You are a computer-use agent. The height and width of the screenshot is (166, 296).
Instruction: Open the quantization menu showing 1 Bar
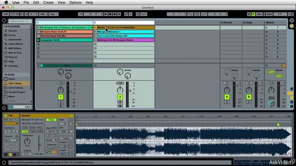point(54,14)
